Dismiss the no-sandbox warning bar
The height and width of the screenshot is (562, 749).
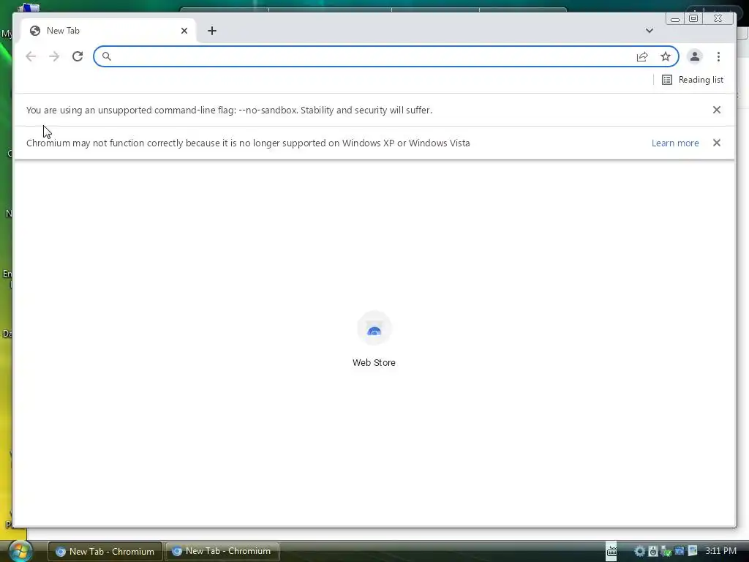tap(717, 110)
